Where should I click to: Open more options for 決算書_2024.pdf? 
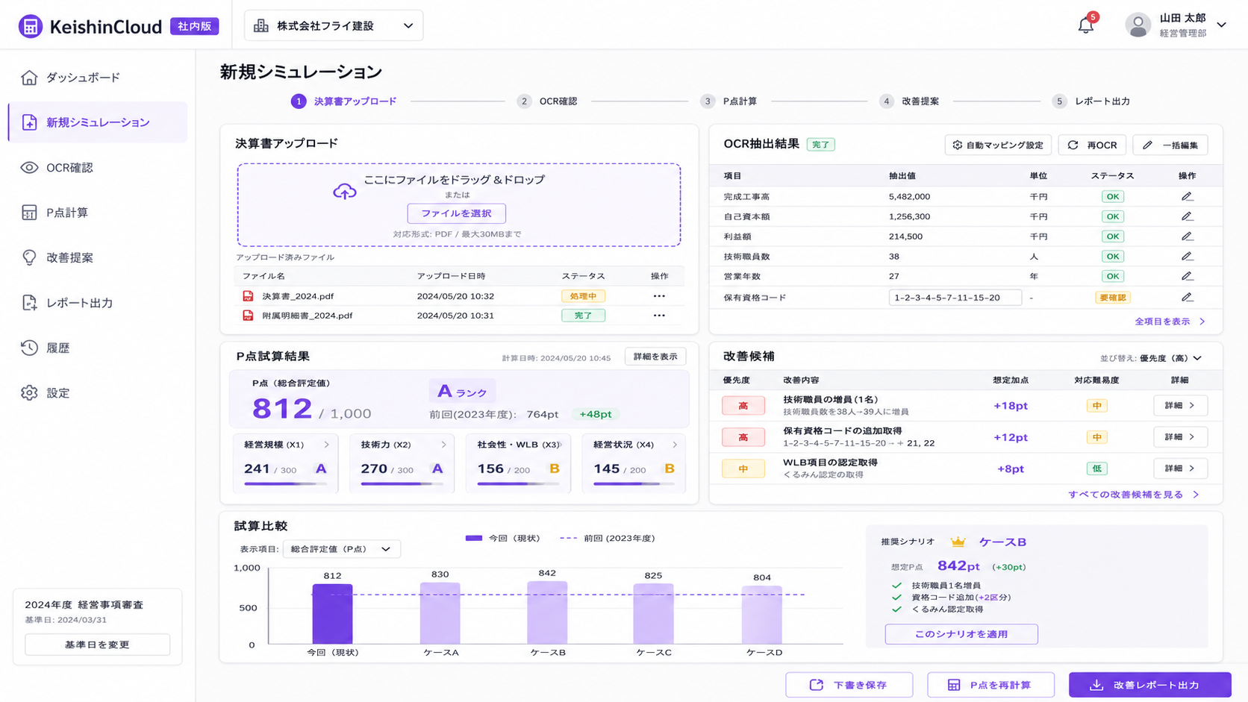pyautogui.click(x=659, y=296)
